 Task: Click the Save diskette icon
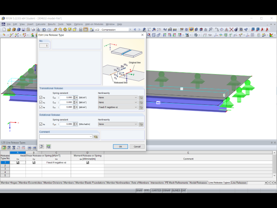[23, 30]
